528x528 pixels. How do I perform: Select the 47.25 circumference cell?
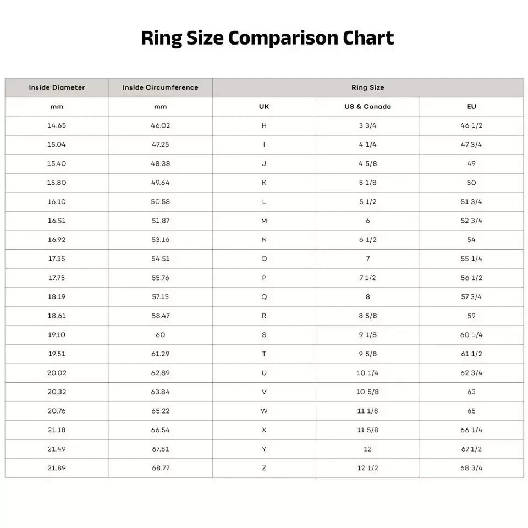coord(161,145)
